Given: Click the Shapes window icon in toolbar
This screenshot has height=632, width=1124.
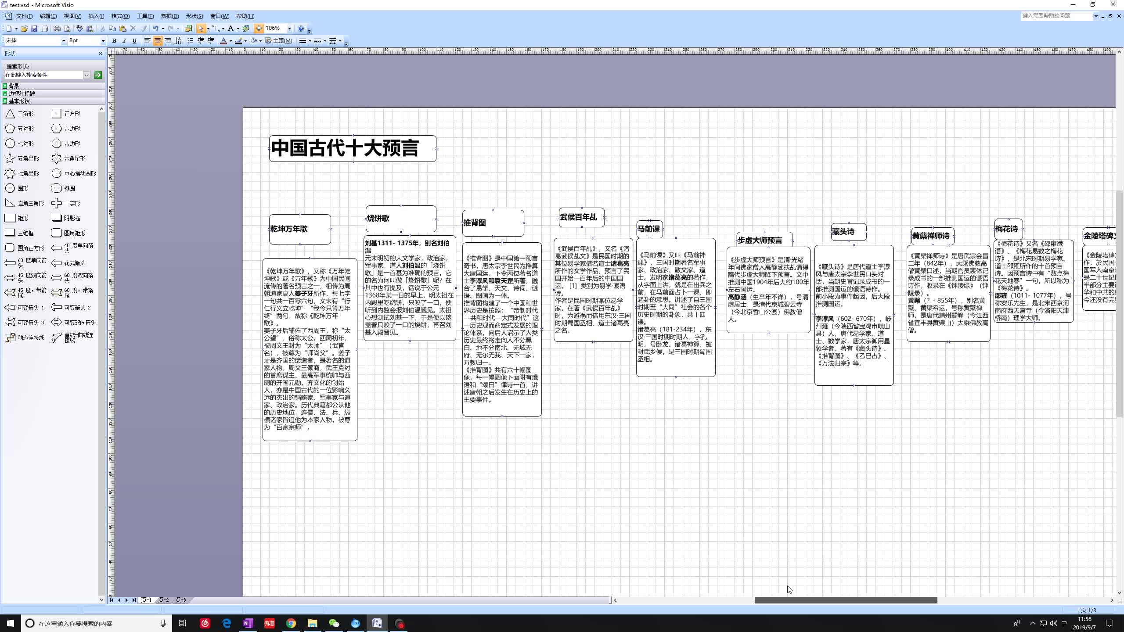Looking at the screenshot, I should point(188,29).
